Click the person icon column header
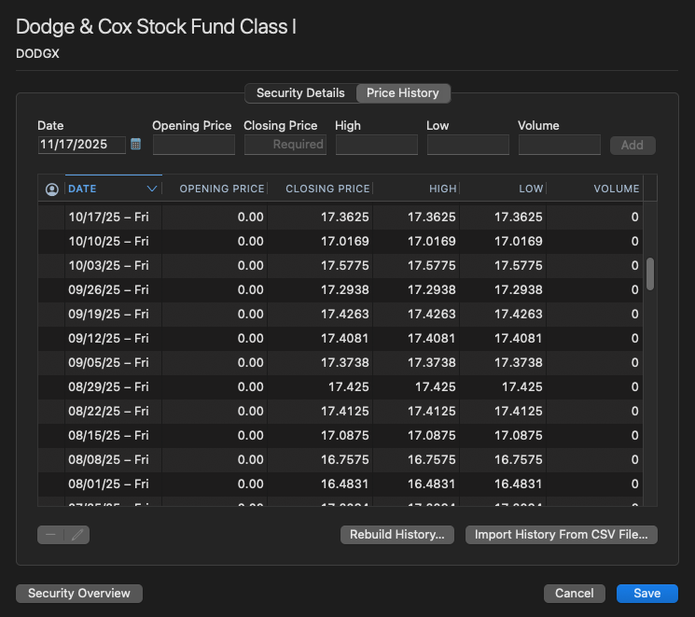 (x=52, y=189)
